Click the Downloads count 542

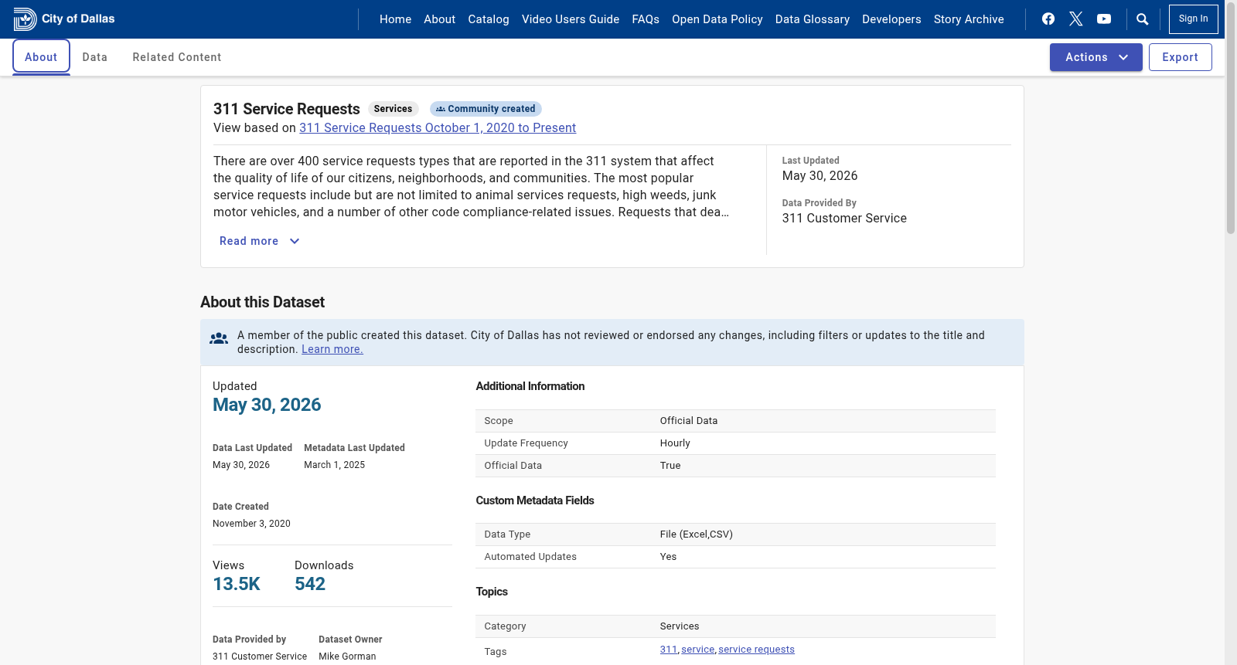click(310, 584)
